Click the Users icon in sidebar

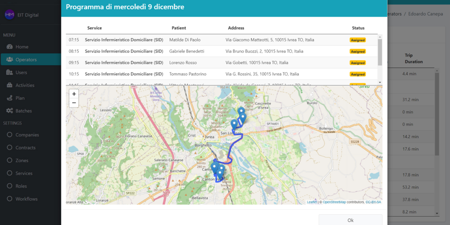[10, 72]
